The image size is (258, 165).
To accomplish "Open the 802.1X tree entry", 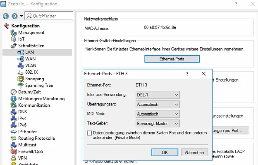I will pyautogui.click(x=31, y=72).
